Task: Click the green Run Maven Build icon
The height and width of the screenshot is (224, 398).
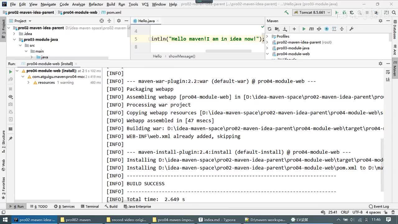Action: 304,29
